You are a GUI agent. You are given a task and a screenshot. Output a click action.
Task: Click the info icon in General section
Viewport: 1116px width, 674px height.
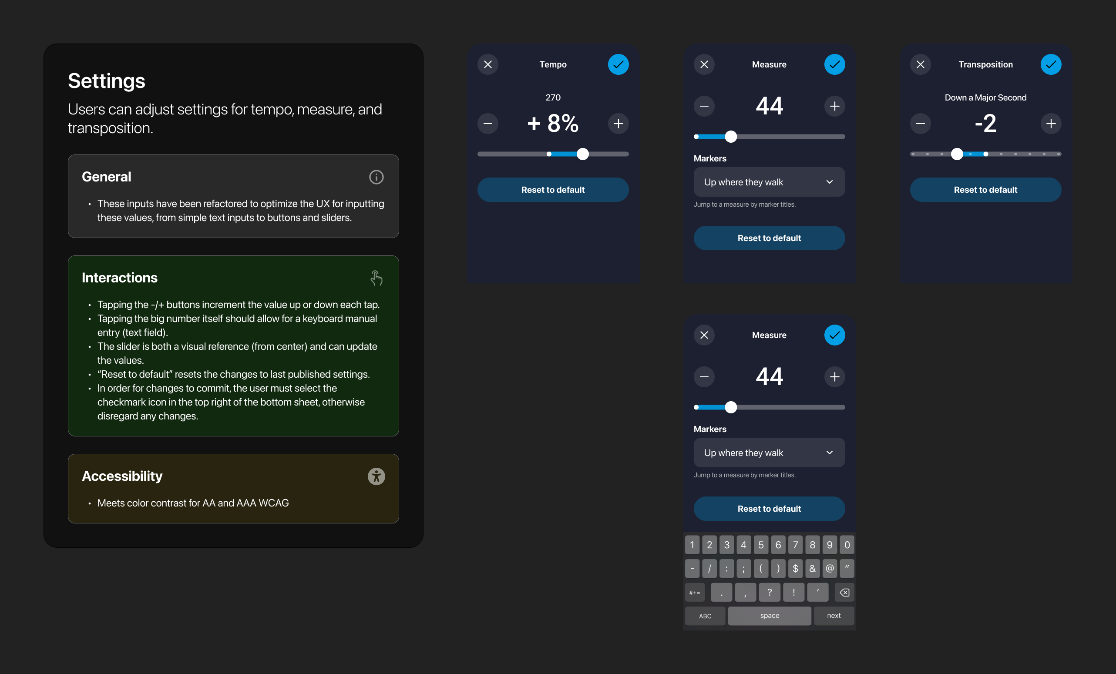point(376,177)
